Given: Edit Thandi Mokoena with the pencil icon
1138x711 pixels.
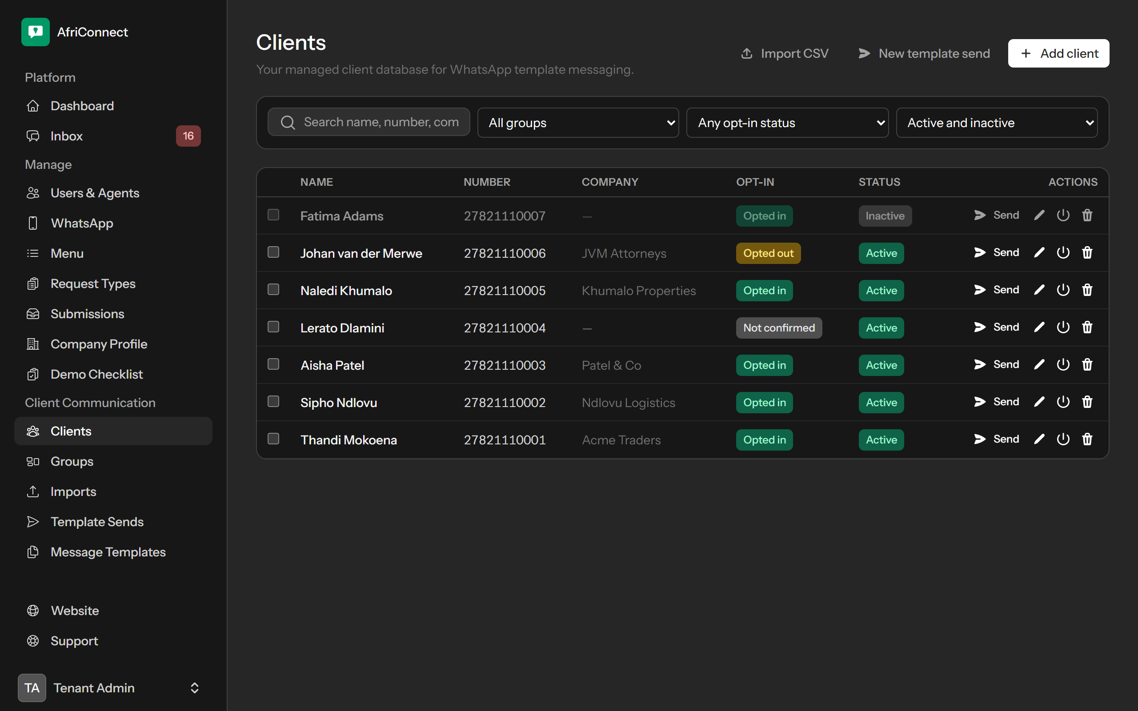Looking at the screenshot, I should click(1039, 439).
